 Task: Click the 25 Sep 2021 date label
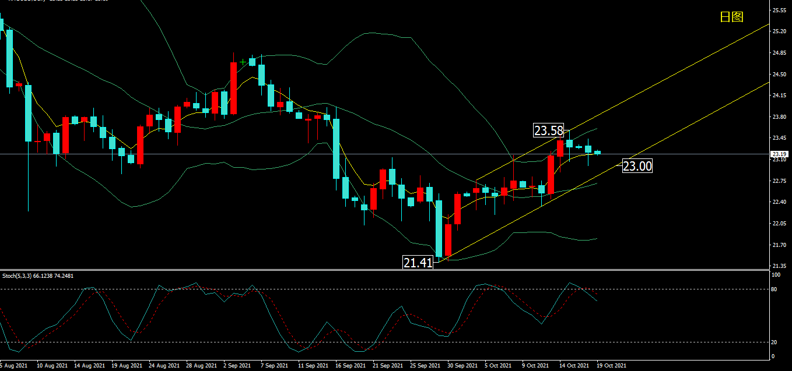click(x=426, y=366)
